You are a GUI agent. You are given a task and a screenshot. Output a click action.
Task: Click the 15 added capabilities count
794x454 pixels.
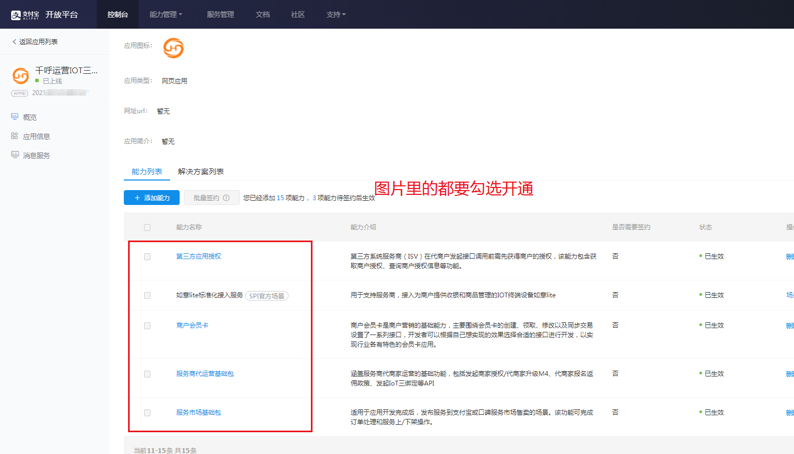click(x=280, y=198)
